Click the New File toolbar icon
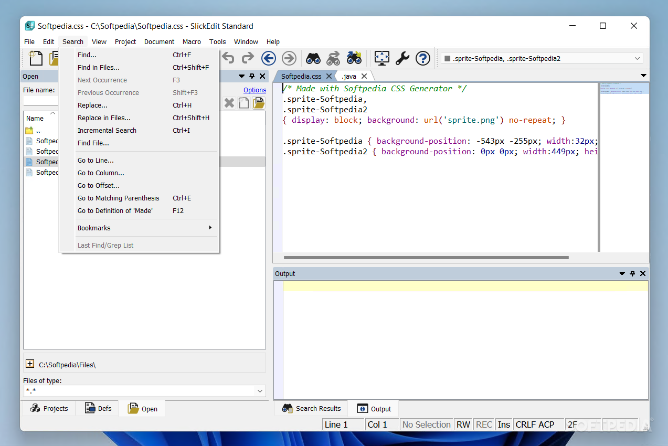This screenshot has height=446, width=668. (35, 58)
